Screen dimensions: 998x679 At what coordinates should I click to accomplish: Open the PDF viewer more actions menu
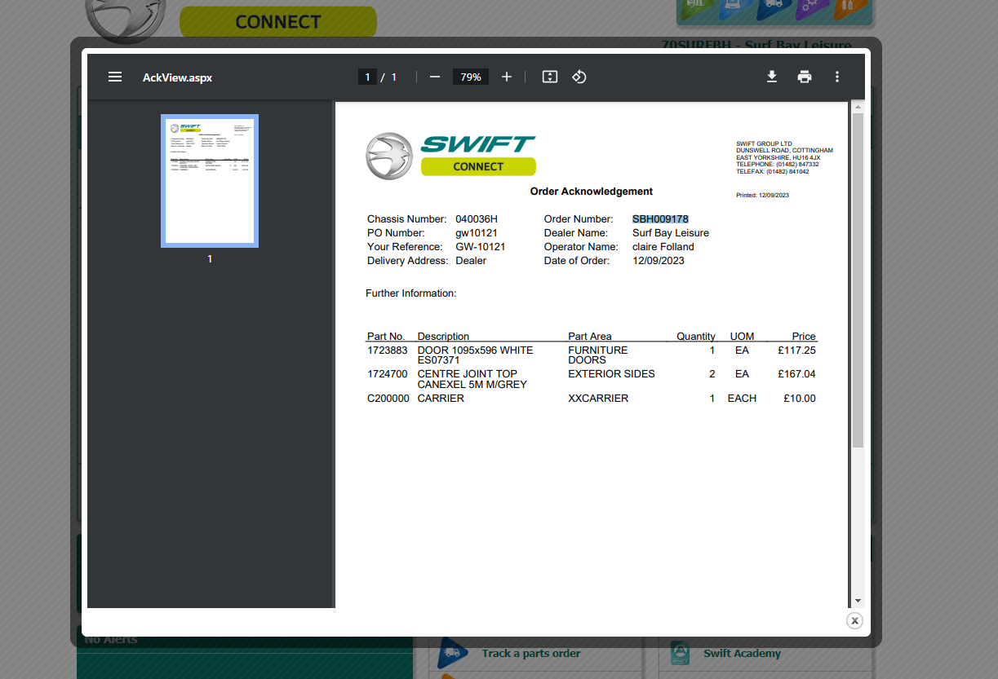click(x=837, y=77)
